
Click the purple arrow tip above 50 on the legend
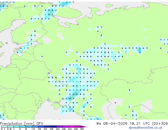84,127
